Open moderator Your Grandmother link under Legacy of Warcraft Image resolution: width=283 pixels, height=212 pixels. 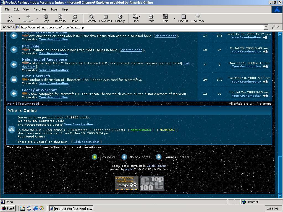click(54, 97)
